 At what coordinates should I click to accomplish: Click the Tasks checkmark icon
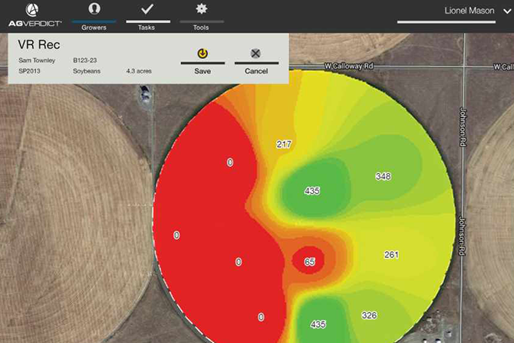147,9
